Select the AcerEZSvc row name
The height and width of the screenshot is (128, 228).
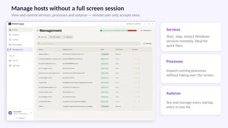coord(43,82)
